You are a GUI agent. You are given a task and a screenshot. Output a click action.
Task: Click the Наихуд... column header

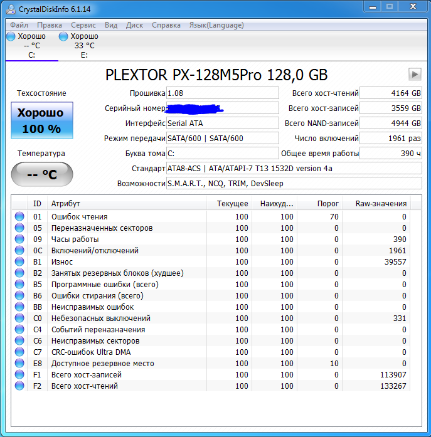tap(274, 204)
